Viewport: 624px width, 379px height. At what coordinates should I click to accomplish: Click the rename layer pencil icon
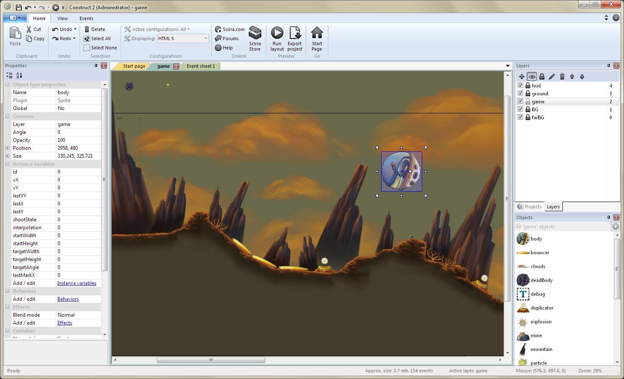point(552,77)
